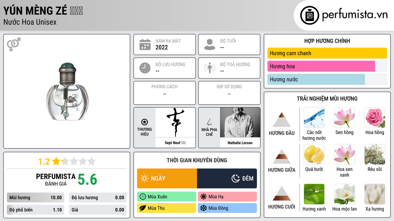Select the Mùa Đông season tag
The image size is (394, 221).
point(227,208)
